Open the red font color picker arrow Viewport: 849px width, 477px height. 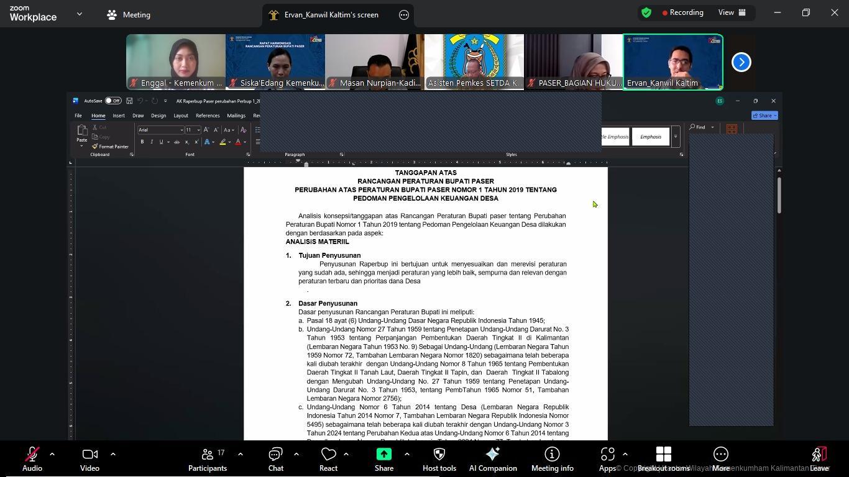(245, 142)
